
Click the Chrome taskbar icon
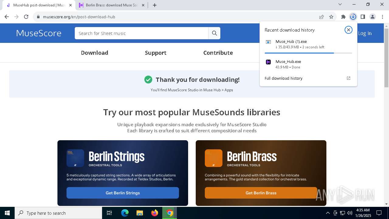pos(170,213)
